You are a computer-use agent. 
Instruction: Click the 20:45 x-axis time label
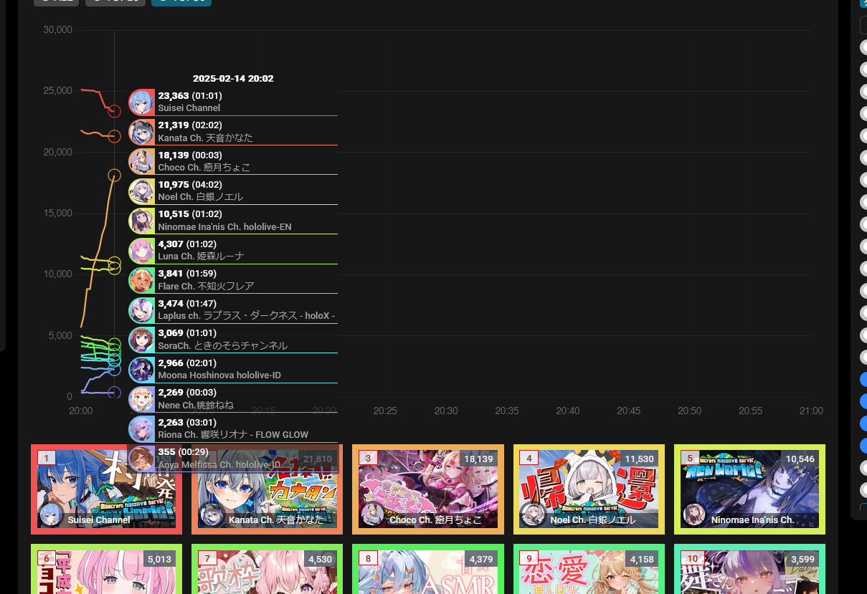pos(629,411)
